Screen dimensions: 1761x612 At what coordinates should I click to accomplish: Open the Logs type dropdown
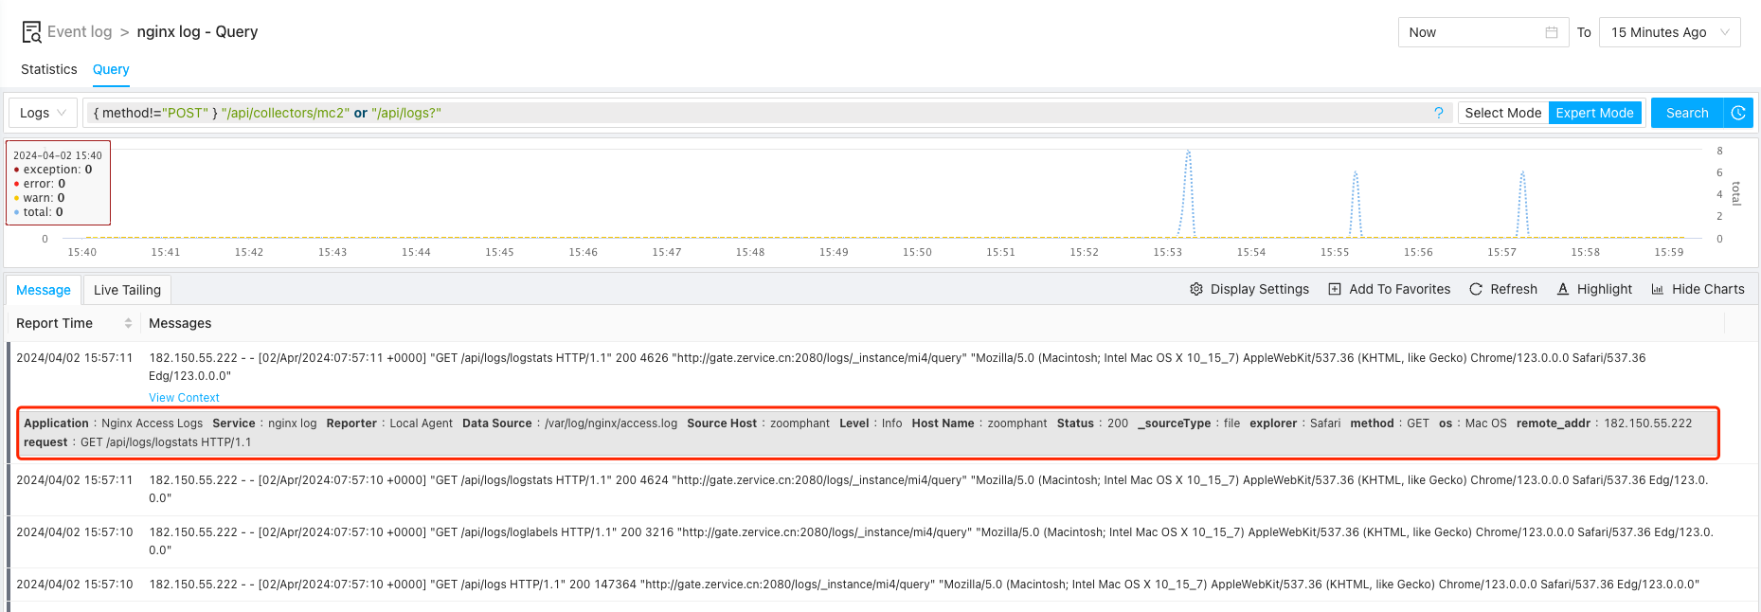tap(43, 113)
